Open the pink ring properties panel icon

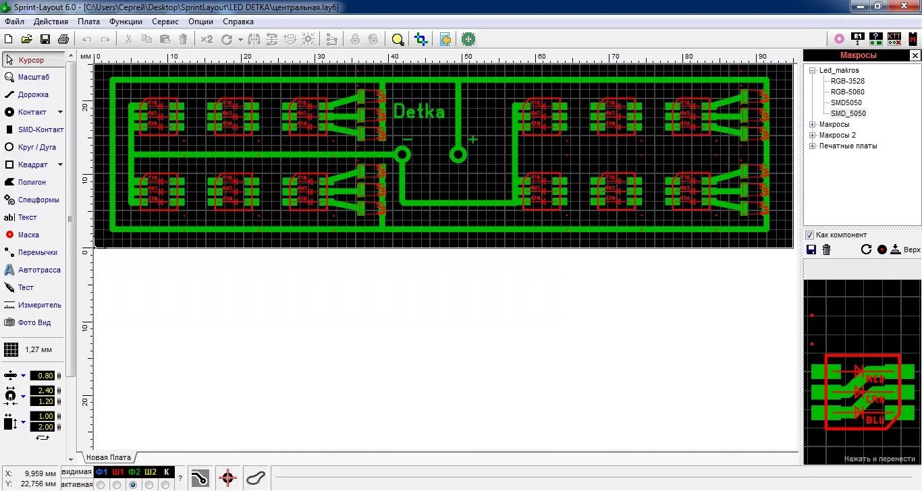coord(839,39)
